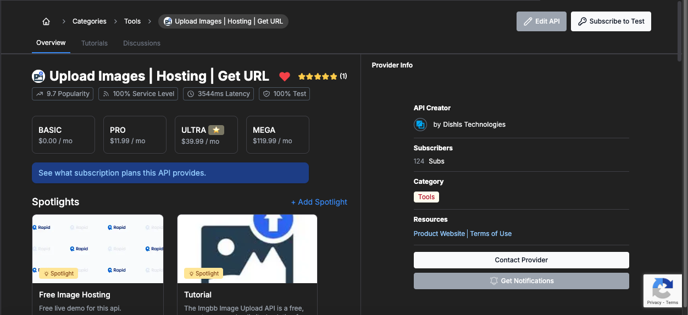Open the Tools breadcrumb
Screen dimensions: 688x315
coord(132,21)
